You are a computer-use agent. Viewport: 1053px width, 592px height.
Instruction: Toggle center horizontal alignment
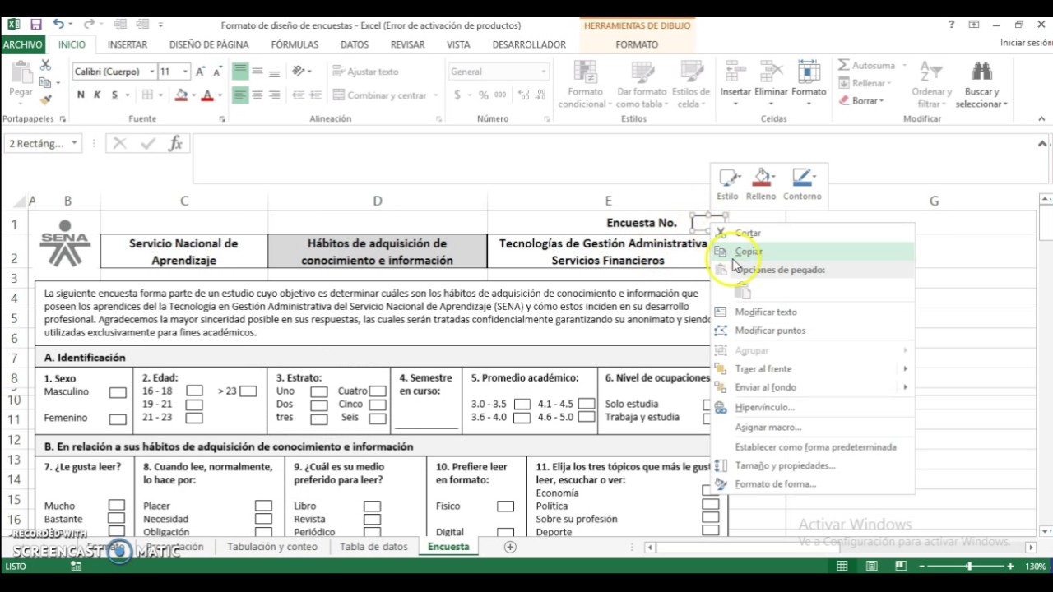point(257,95)
